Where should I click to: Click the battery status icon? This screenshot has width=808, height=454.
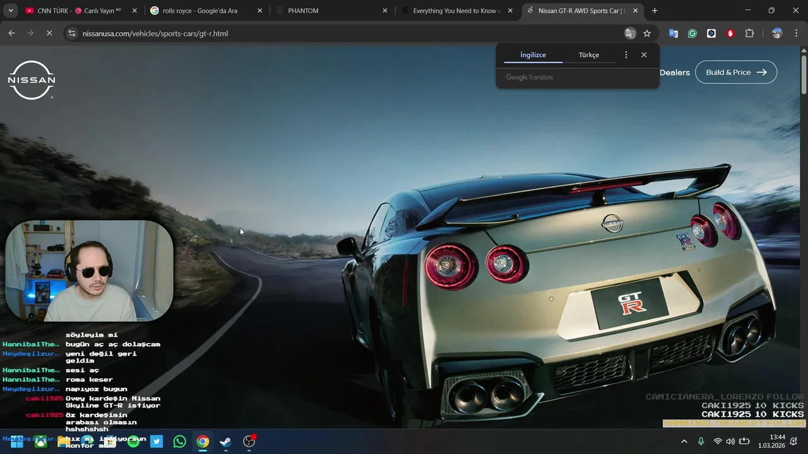[744, 441]
